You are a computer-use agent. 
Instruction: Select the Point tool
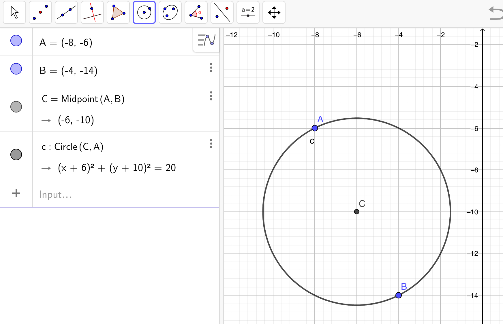click(40, 12)
